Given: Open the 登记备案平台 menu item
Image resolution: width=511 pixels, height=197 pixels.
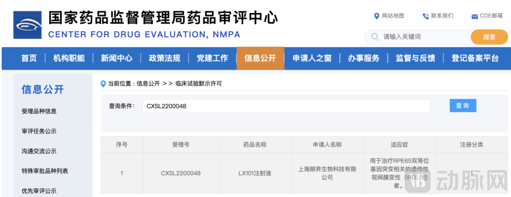Looking at the screenshot, I should coord(475,58).
